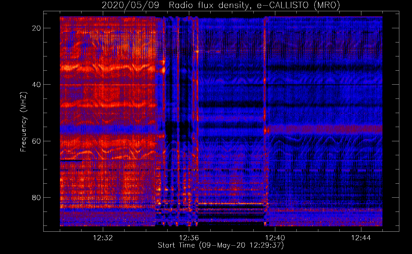Click the 60 MHz frequency tick label
The image size is (412, 254).
click(36, 141)
